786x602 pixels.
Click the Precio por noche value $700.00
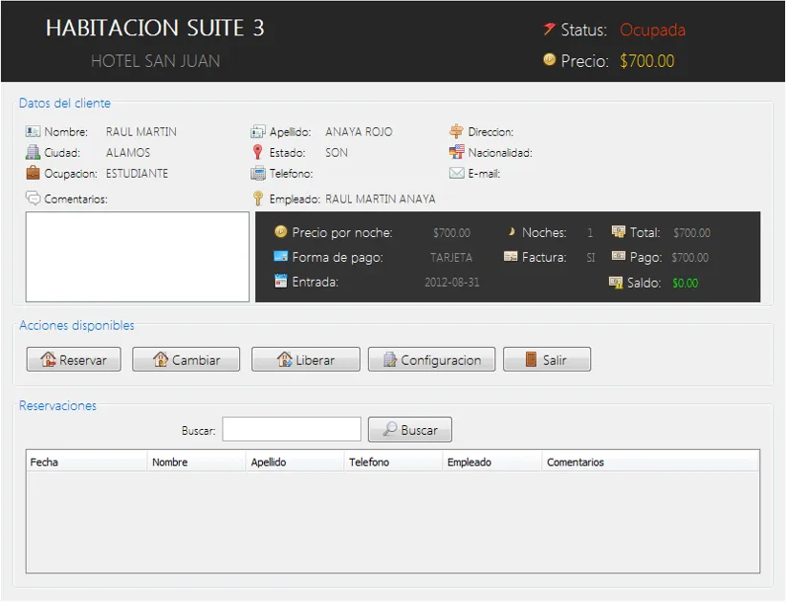click(x=451, y=233)
